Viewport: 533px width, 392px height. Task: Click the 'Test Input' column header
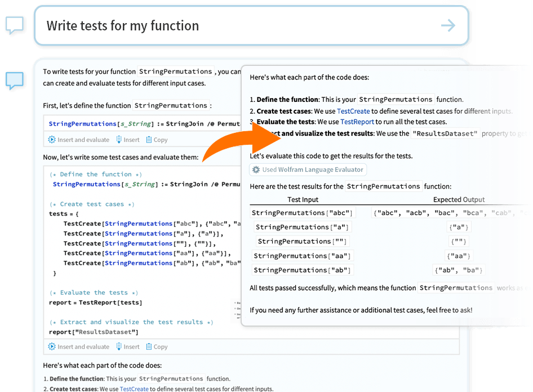point(303,199)
